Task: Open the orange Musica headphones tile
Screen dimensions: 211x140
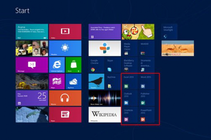Action: click(x=65, y=98)
